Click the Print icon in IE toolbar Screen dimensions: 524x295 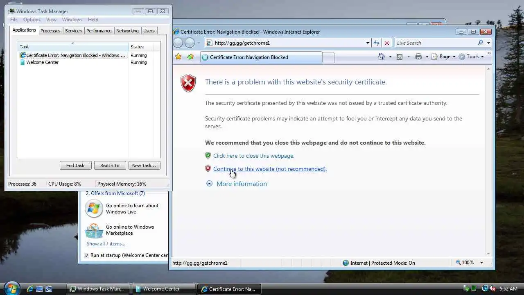(x=418, y=57)
